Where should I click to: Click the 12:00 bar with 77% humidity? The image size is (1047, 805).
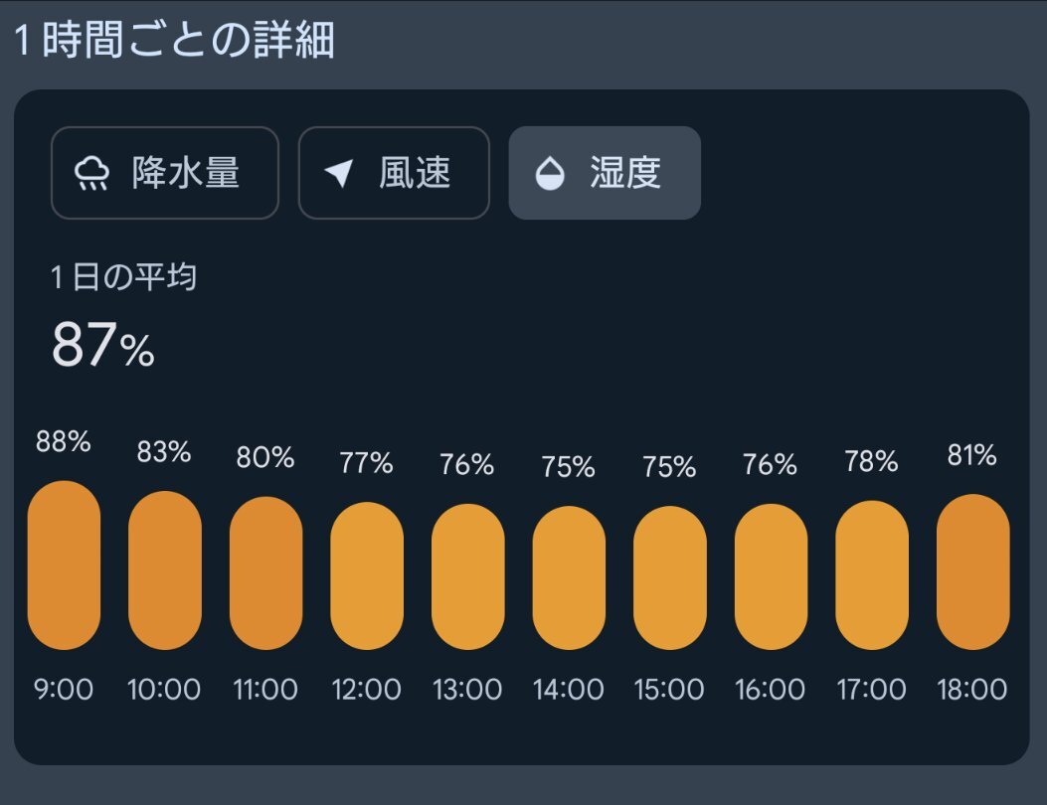click(x=367, y=575)
